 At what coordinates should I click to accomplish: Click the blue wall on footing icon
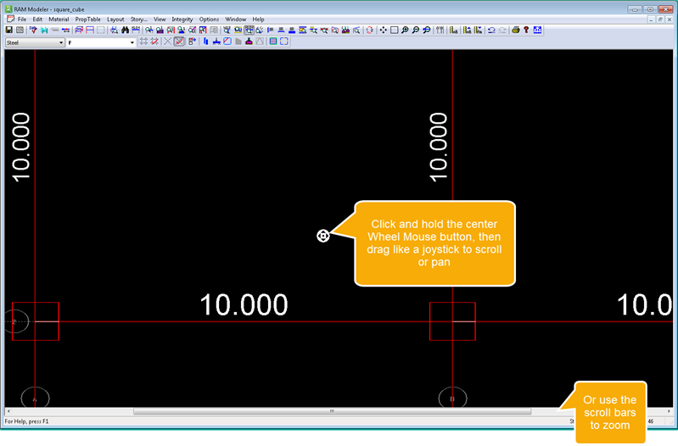216,42
